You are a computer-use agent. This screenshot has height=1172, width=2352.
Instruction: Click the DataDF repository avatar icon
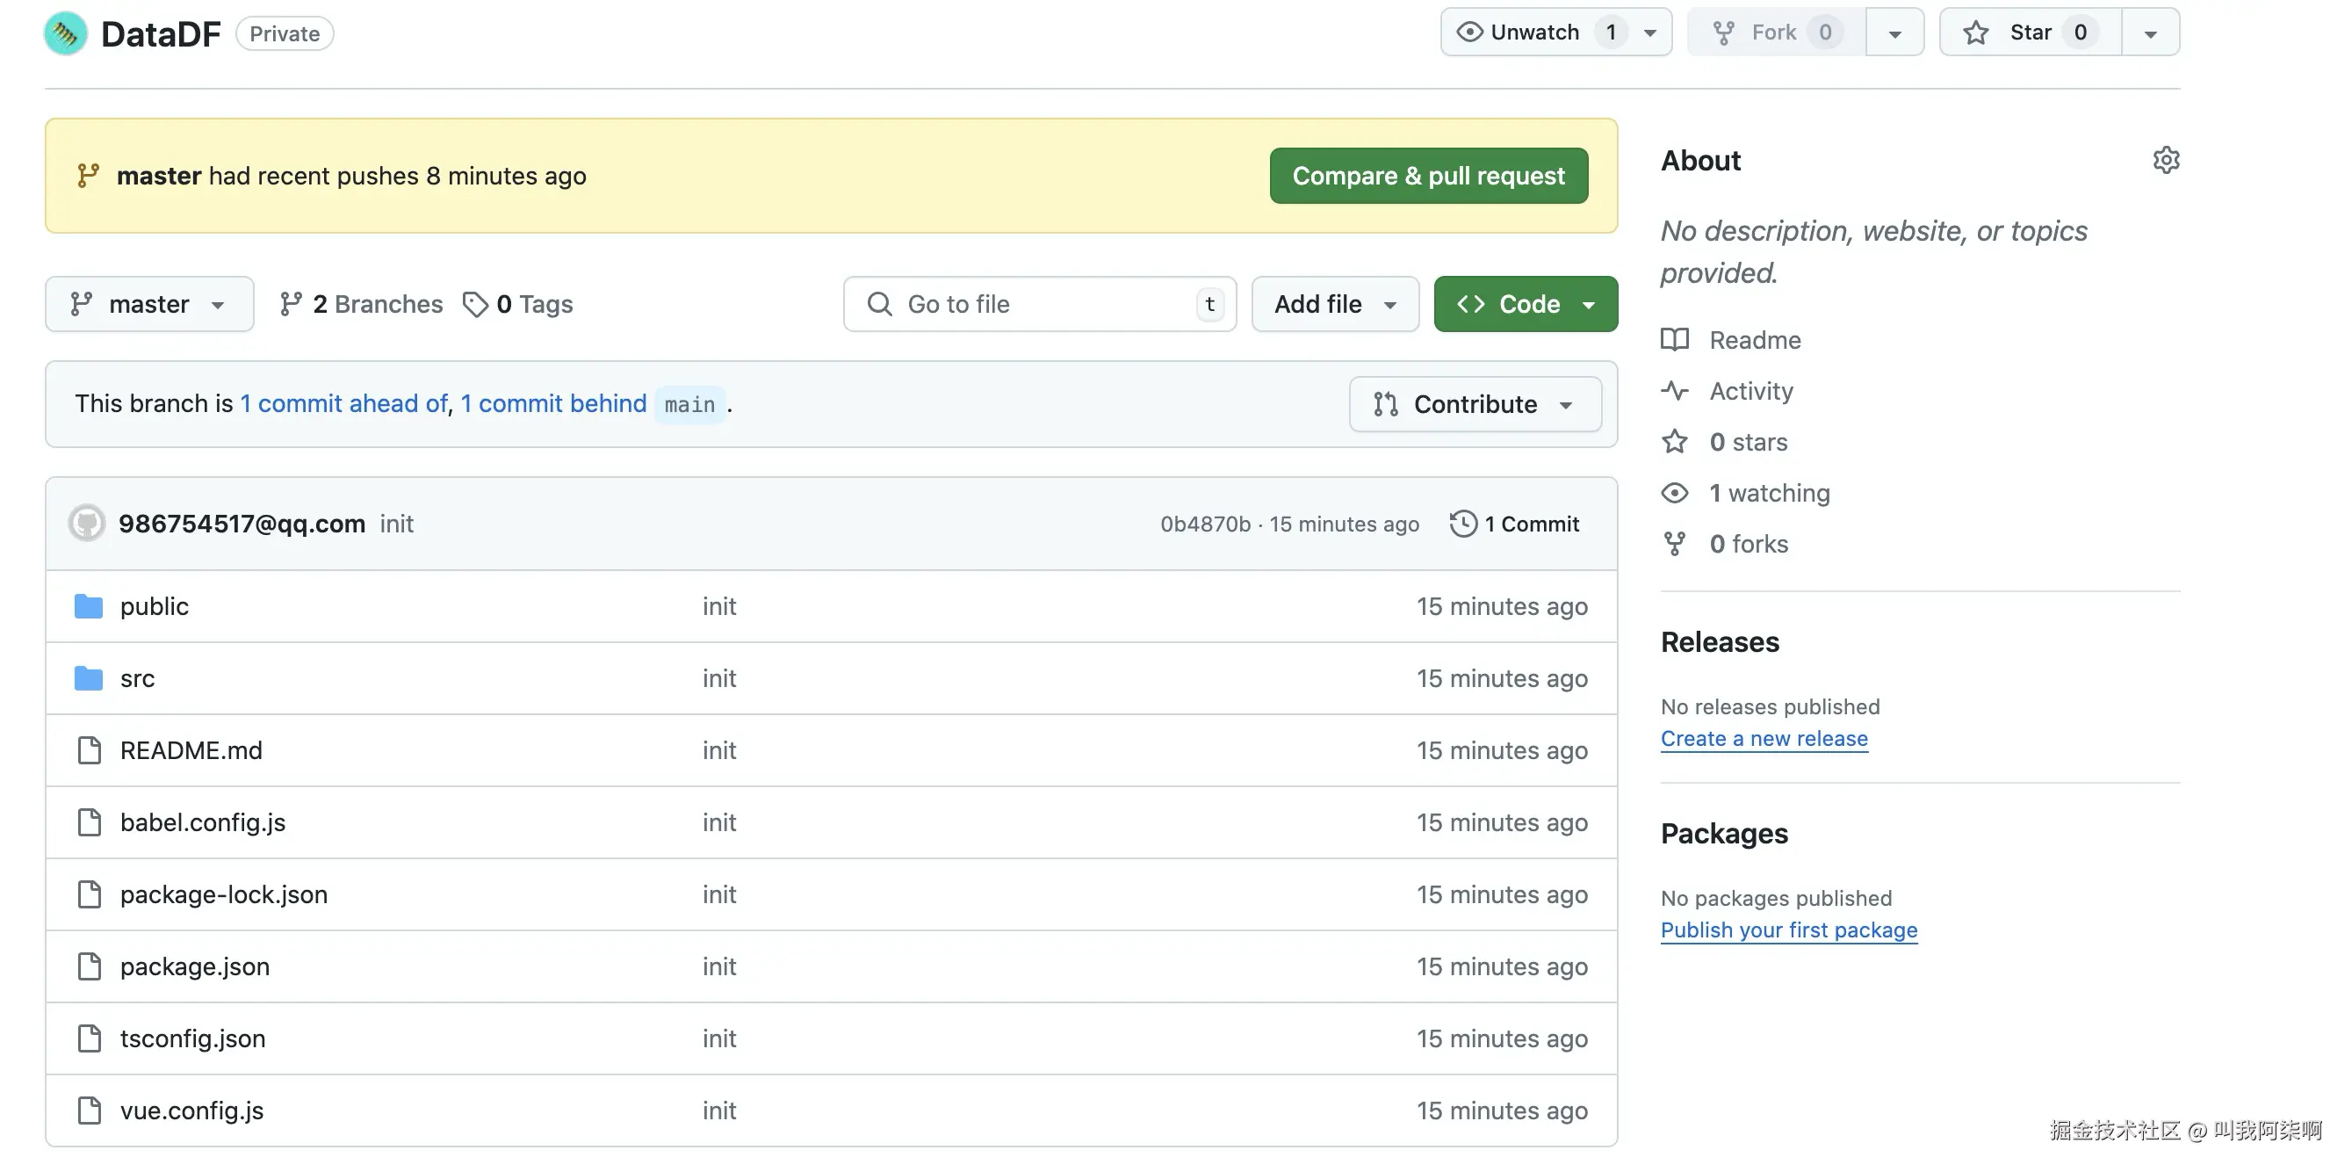66,33
